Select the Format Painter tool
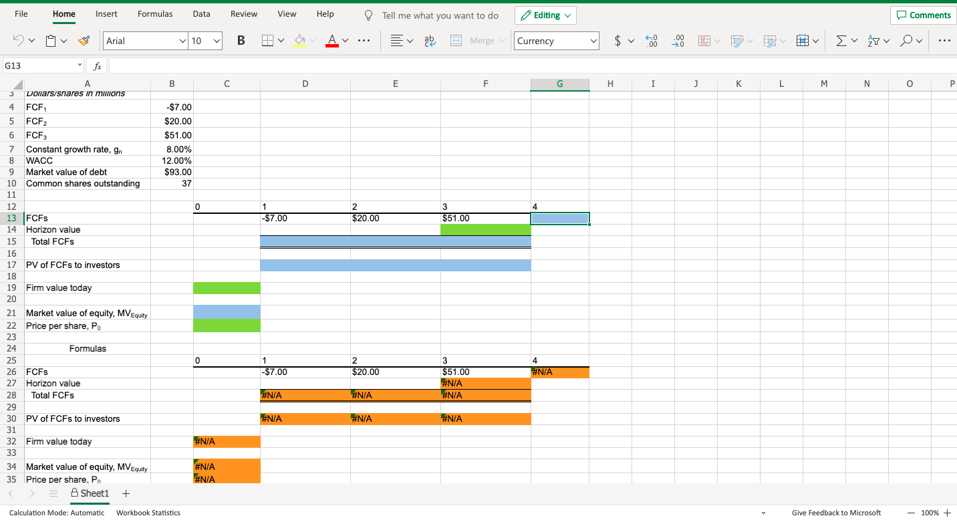Viewport: 957px width, 520px height. pyautogui.click(x=84, y=41)
